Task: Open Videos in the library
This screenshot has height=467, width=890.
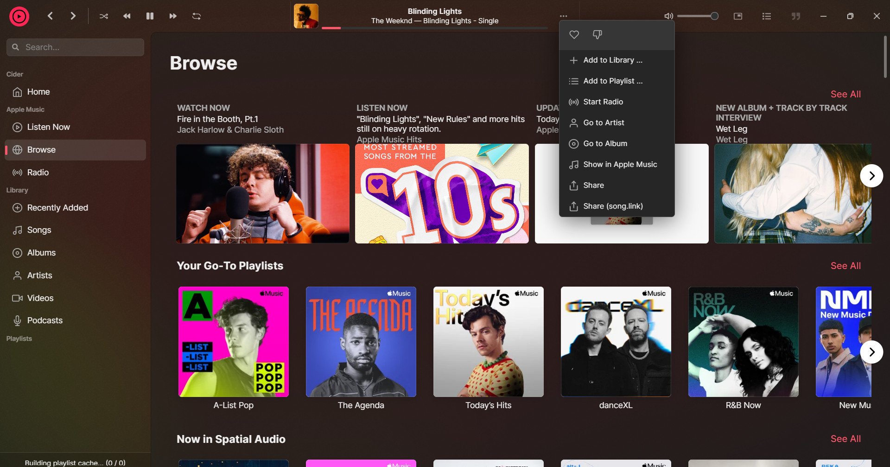Action: tap(75, 298)
